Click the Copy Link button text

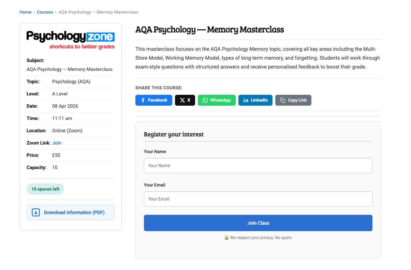click(297, 100)
